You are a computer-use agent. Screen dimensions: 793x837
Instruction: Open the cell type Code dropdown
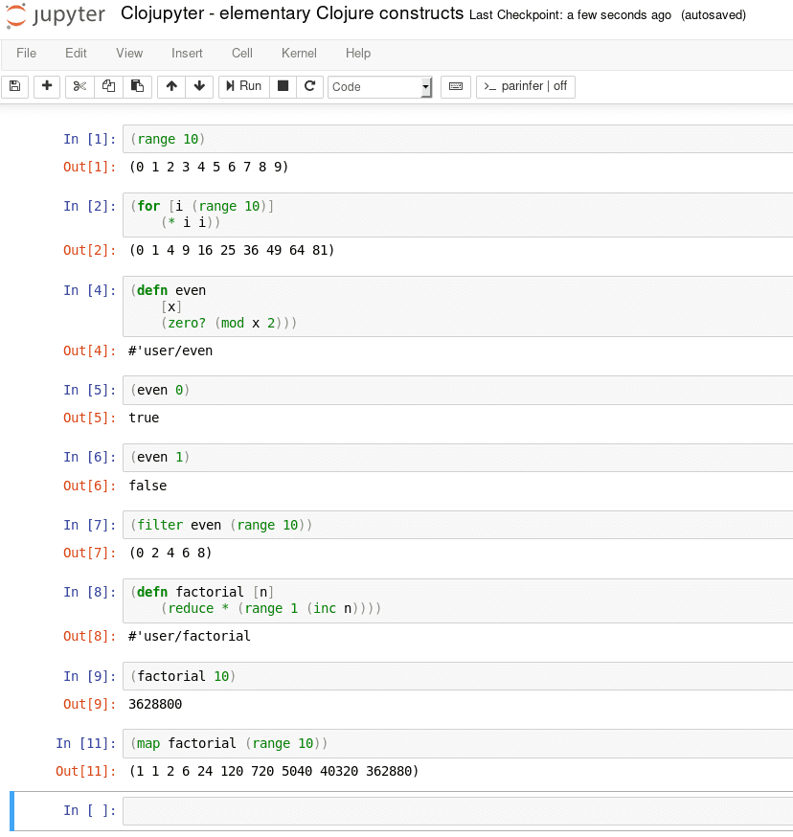tap(379, 87)
